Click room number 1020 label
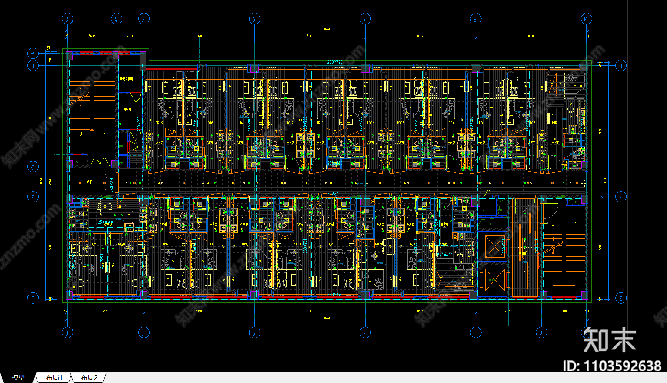 121,245
